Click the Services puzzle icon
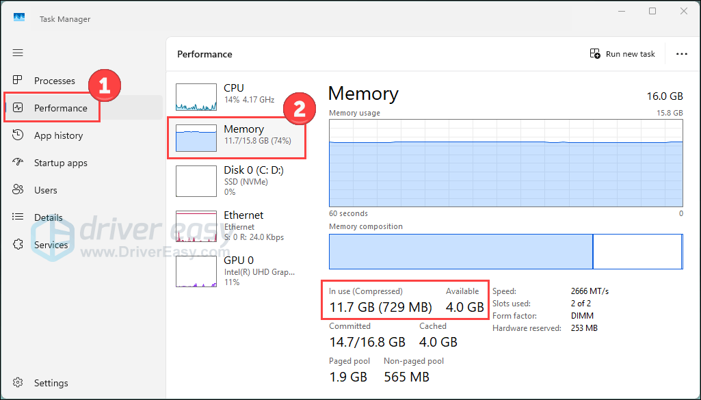 point(18,245)
